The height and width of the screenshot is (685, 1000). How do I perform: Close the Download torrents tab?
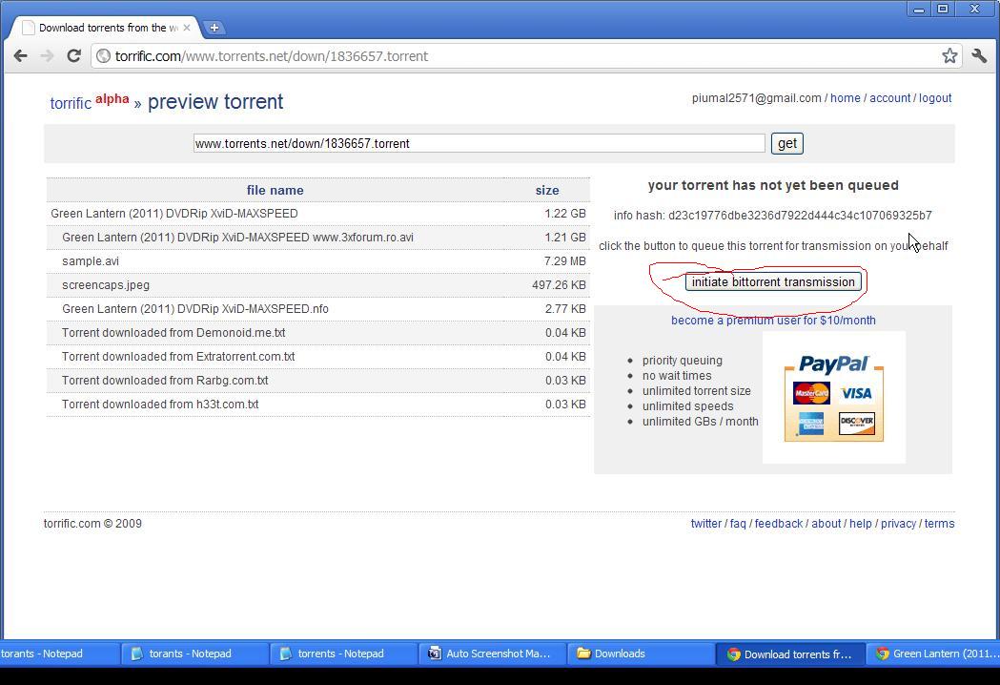(x=187, y=28)
